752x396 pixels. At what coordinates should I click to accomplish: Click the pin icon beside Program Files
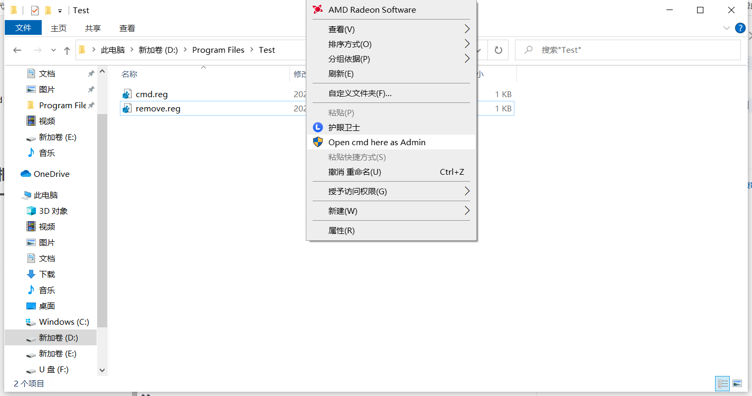(x=91, y=105)
